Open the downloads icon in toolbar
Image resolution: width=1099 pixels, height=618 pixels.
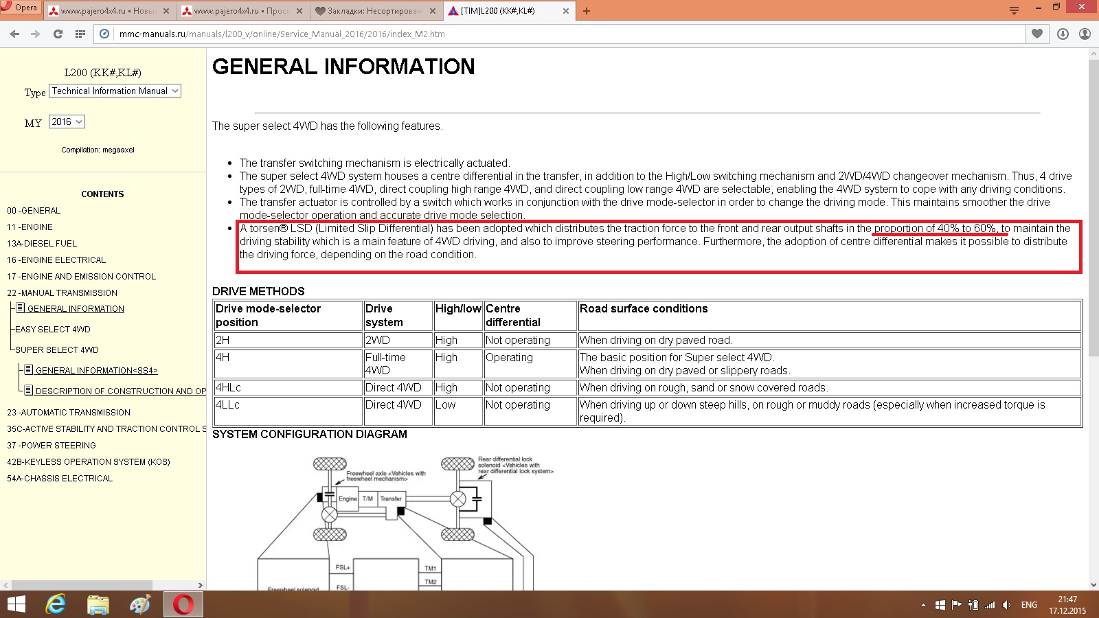click(x=1063, y=34)
